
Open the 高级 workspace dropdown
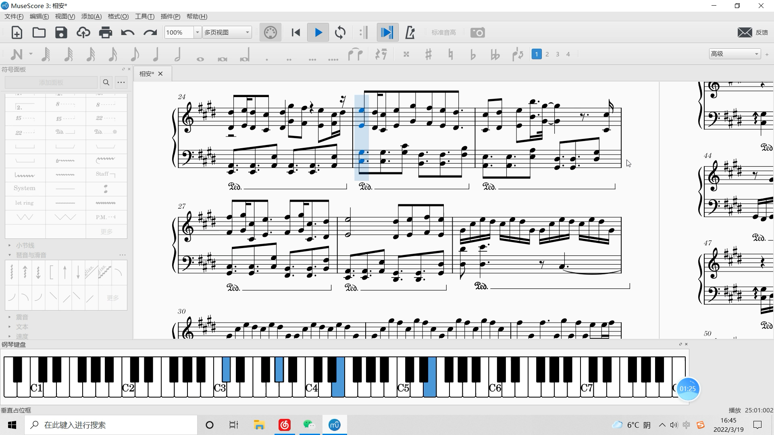click(735, 54)
